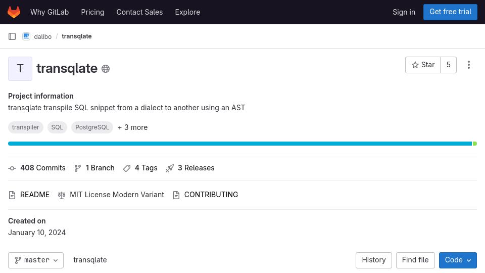Click the blue language bar segment
The image size is (485, 273).
239,144
